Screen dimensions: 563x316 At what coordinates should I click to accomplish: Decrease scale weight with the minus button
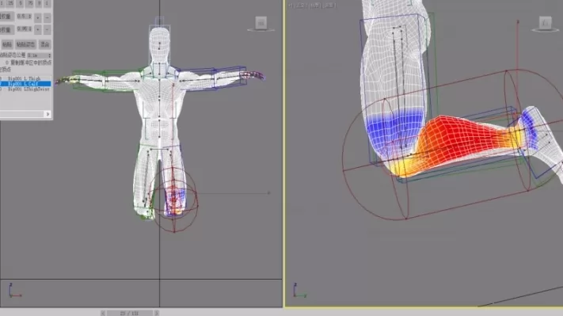47,29
